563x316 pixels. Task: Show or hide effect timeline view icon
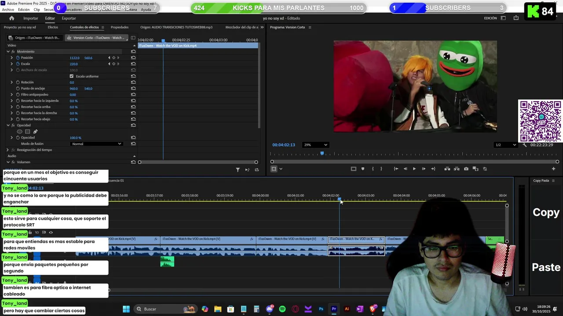click(x=133, y=38)
